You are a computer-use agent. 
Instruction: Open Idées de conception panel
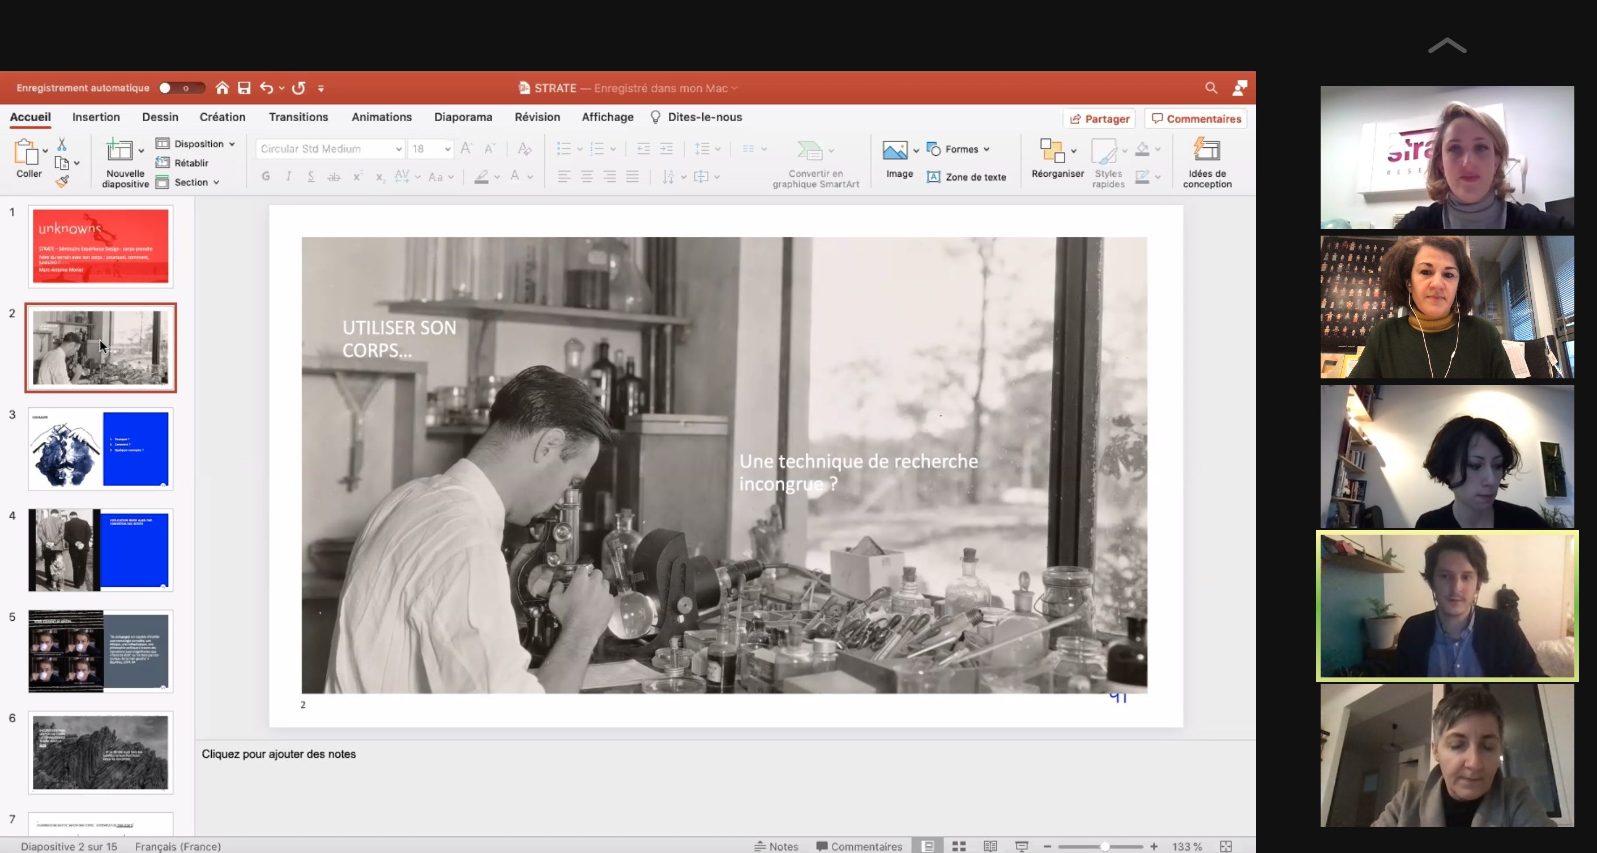[1206, 163]
